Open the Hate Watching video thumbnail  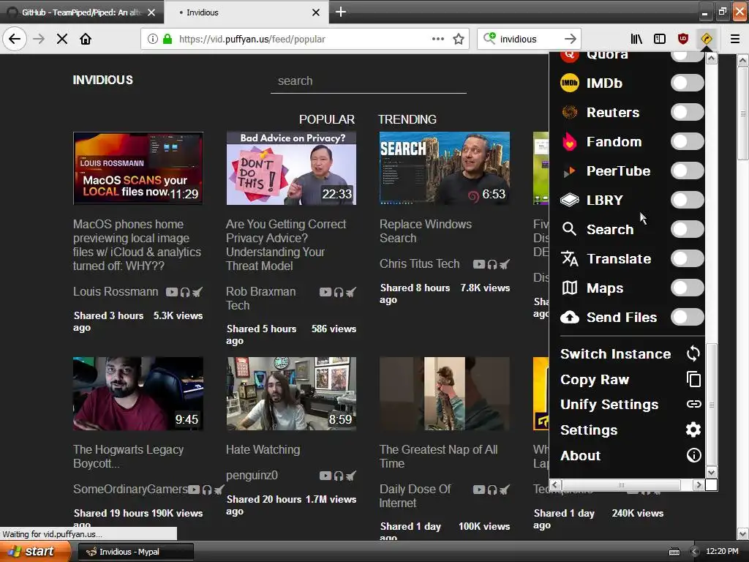click(291, 394)
